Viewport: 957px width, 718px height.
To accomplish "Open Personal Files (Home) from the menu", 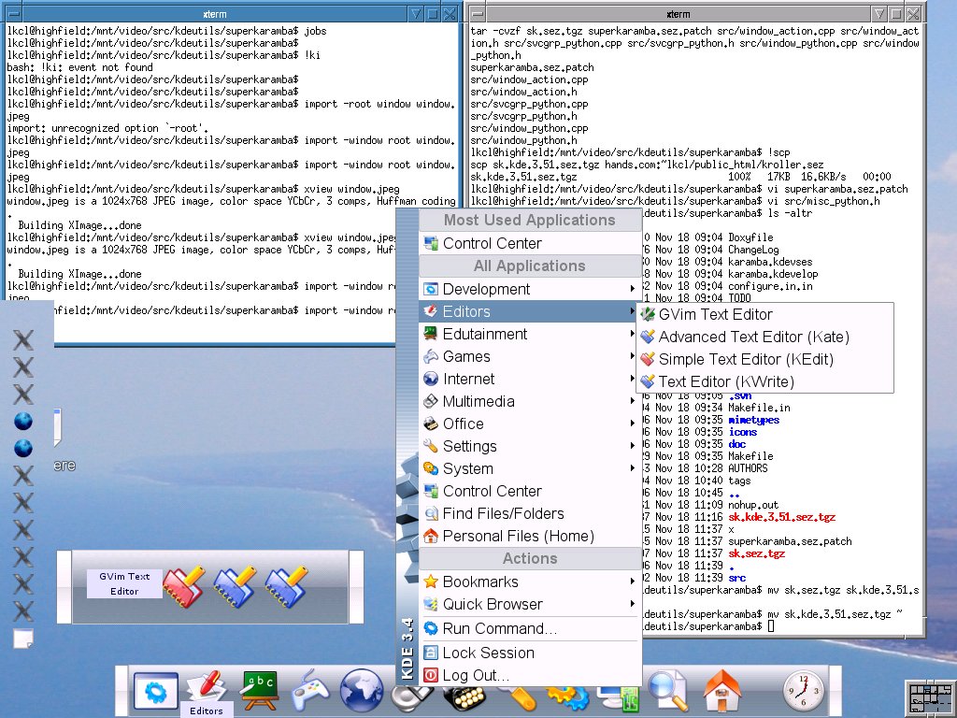I will (530, 536).
